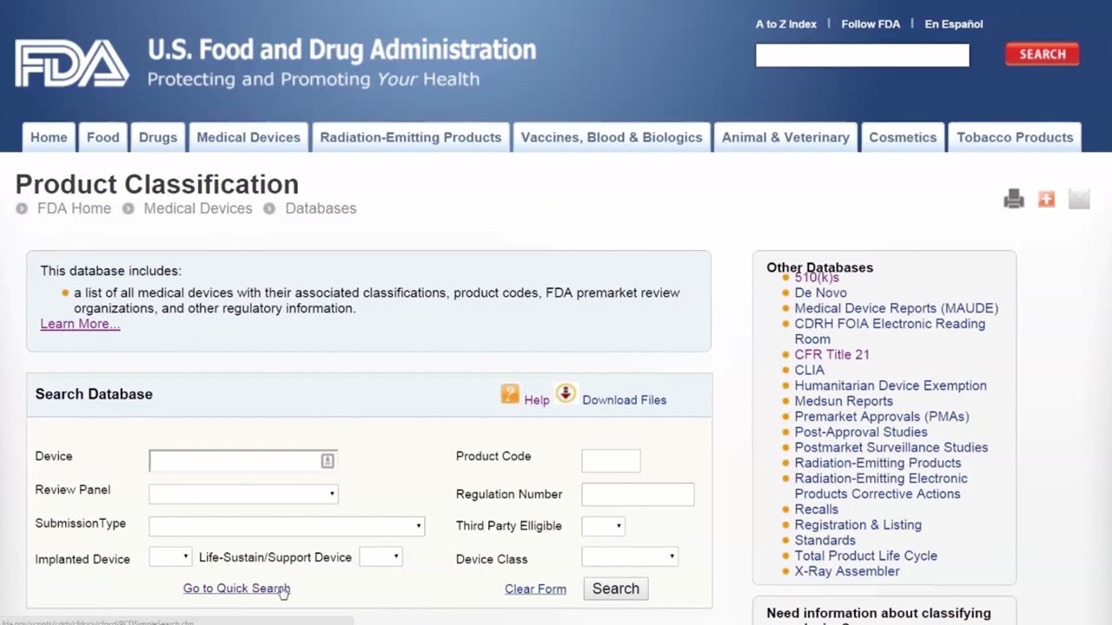Click the Databases breadcrumb
The height and width of the screenshot is (625, 1112).
point(321,208)
